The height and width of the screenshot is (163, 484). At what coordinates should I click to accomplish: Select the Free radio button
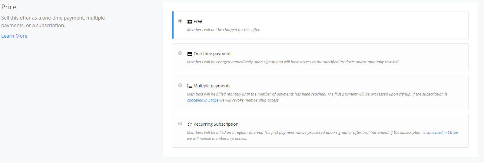point(180,21)
